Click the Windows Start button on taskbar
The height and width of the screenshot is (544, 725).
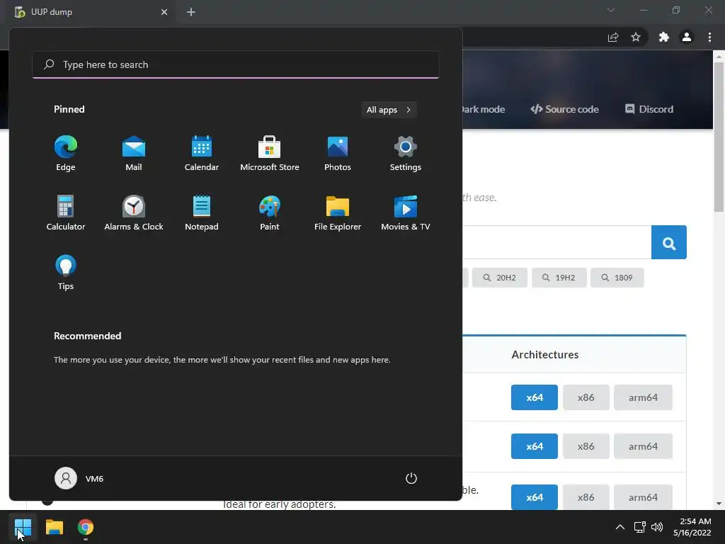coord(23,527)
